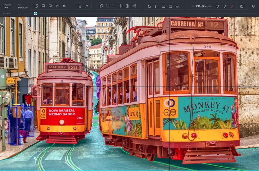Select bounding box around man in light-blue shirt

point(29,121)
